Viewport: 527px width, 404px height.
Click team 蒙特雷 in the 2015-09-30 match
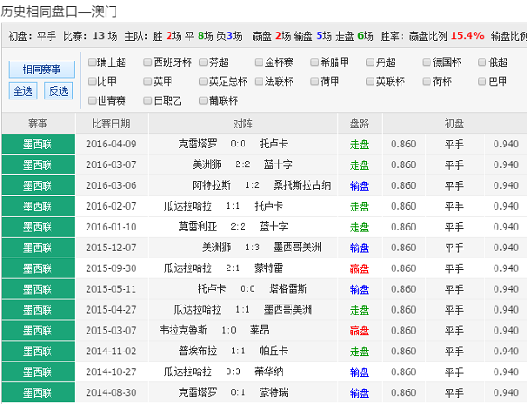269,268
